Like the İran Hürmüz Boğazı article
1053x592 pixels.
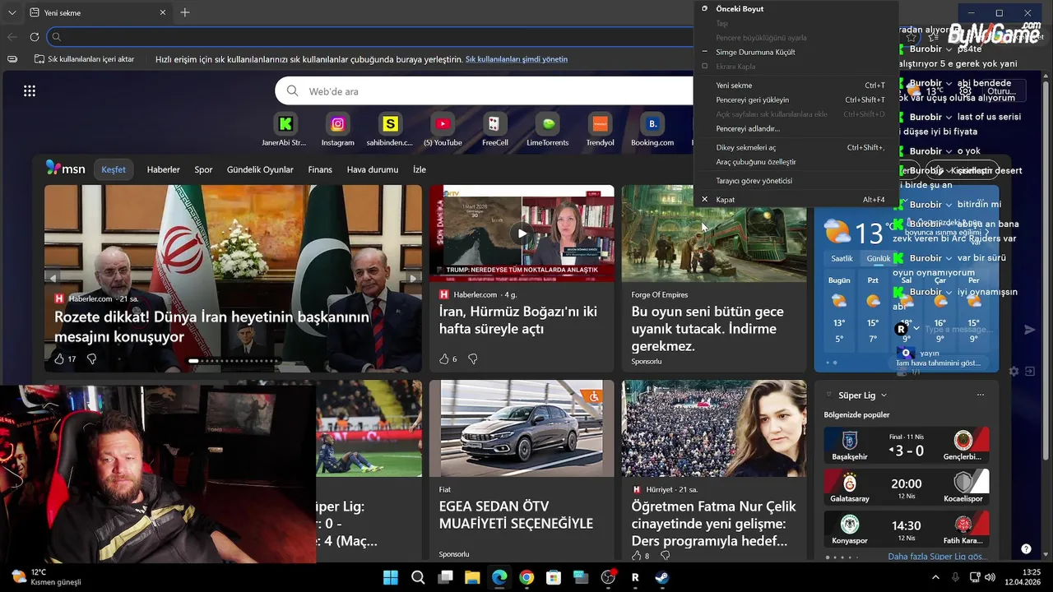(x=444, y=358)
